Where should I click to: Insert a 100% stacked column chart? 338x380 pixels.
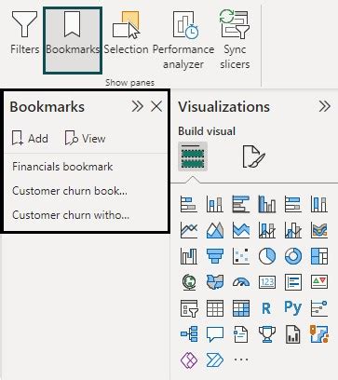click(x=319, y=204)
